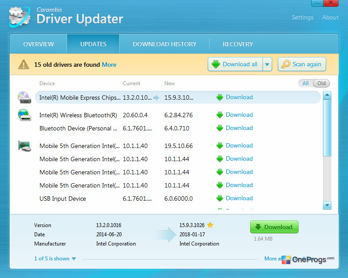Select the Intel(R) Wireless Bluetooth(R) row
Viewport: 348px width, 278px height.
[x=178, y=115]
